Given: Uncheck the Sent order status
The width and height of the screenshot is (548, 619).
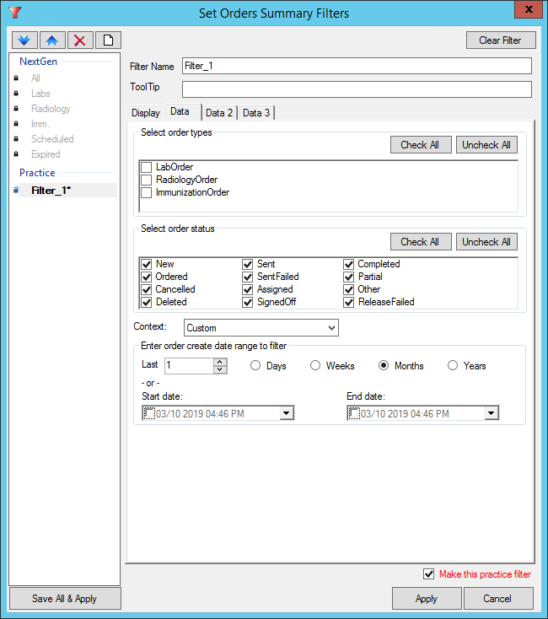Looking at the screenshot, I should tap(247, 264).
